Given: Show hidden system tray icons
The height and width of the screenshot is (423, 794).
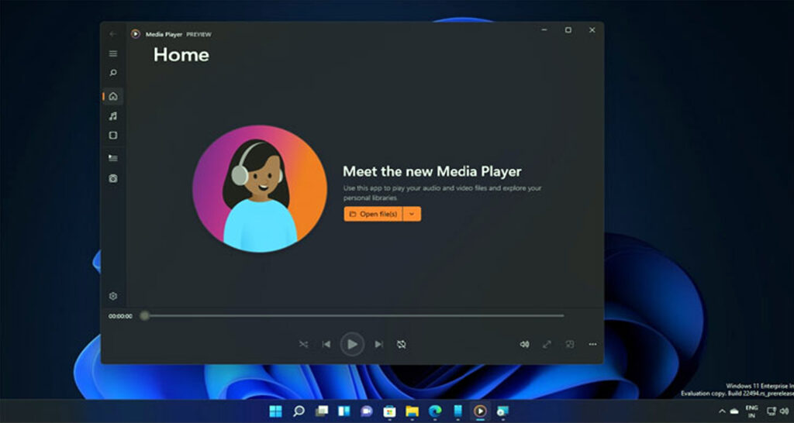Looking at the screenshot, I should pyautogui.click(x=722, y=411).
